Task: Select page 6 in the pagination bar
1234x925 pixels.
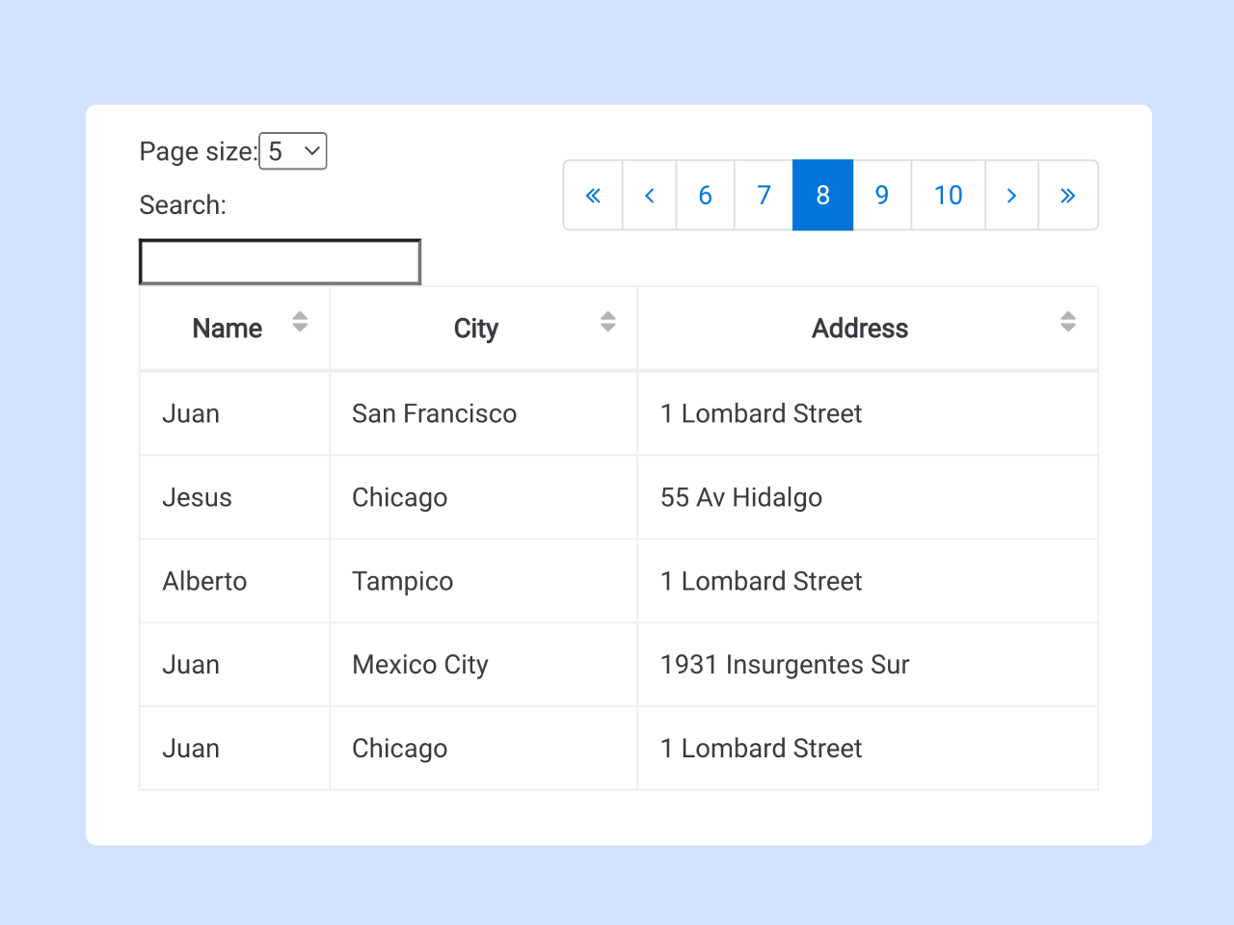Action: [x=705, y=195]
